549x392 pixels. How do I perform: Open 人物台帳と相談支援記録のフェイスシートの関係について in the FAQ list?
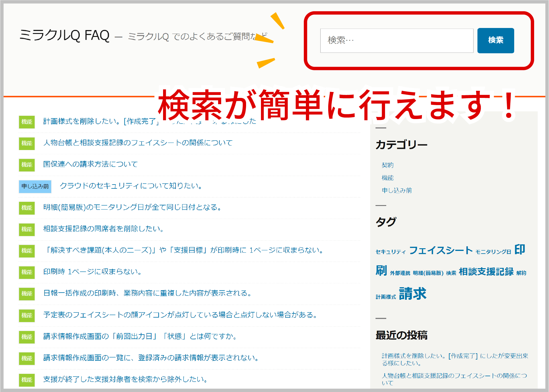pyautogui.click(x=138, y=143)
